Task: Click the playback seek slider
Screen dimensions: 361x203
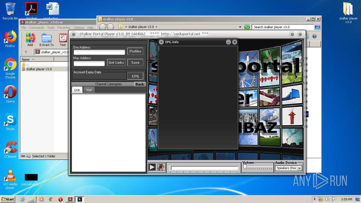Action: pos(204,168)
